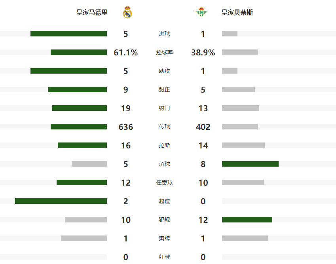Click the 控球率 stat label
The image size is (336, 264).
click(164, 52)
